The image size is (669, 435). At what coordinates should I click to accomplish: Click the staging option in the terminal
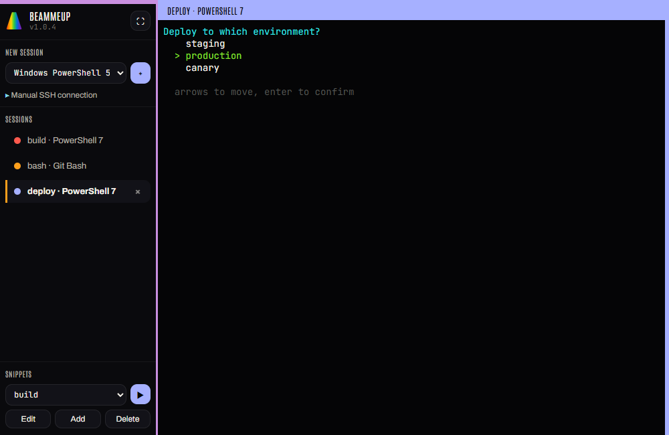click(205, 43)
